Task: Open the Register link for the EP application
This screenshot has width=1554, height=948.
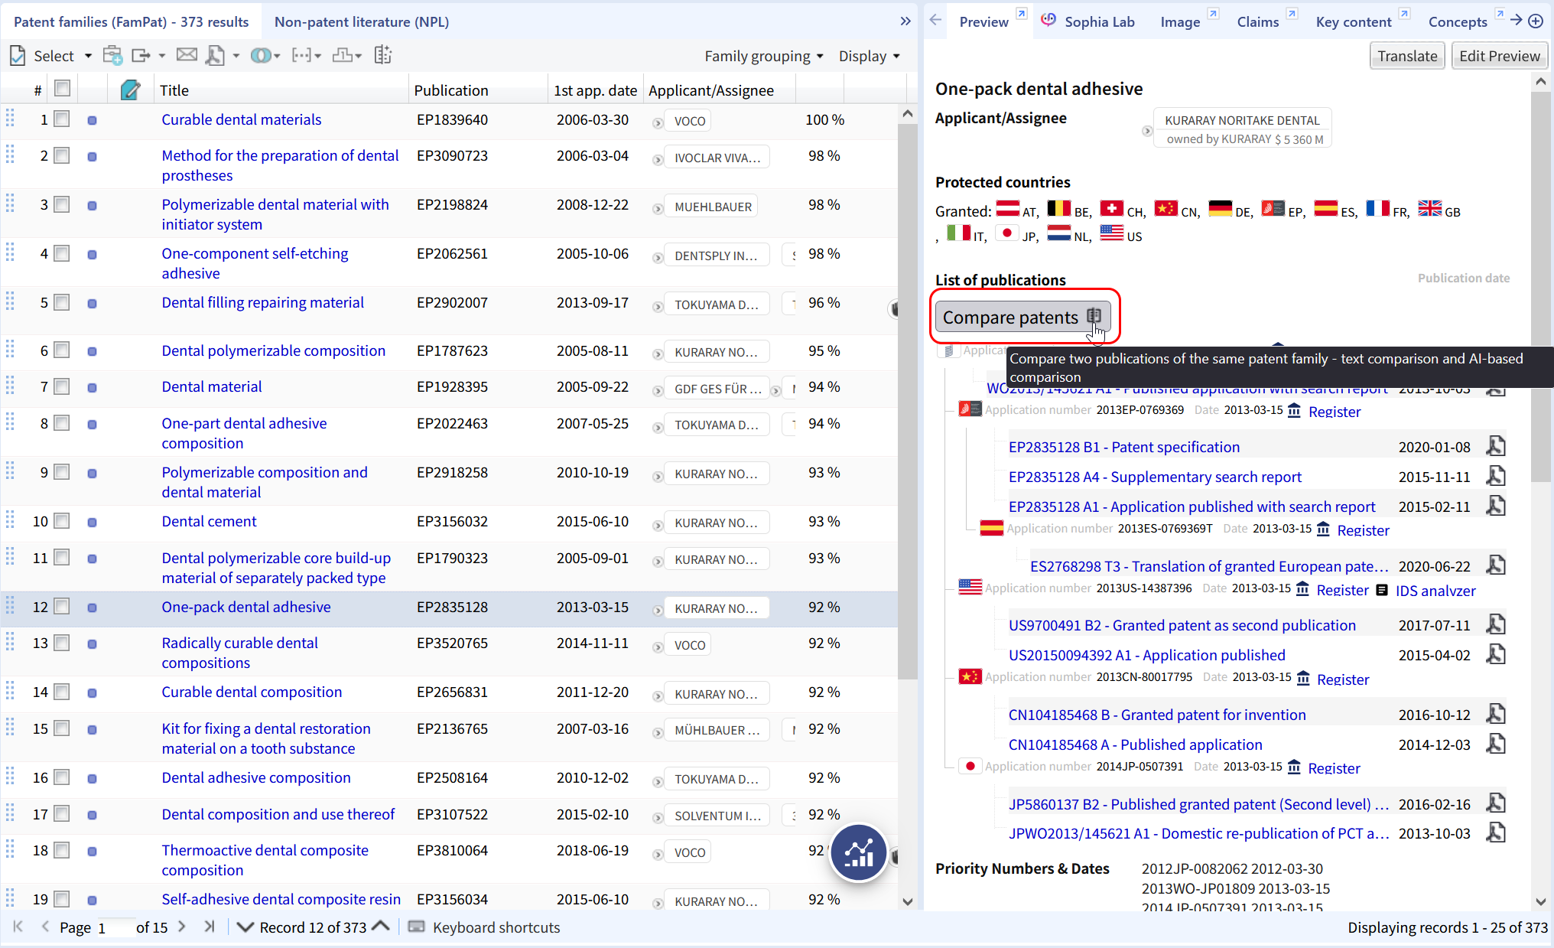Action: pyautogui.click(x=1335, y=411)
